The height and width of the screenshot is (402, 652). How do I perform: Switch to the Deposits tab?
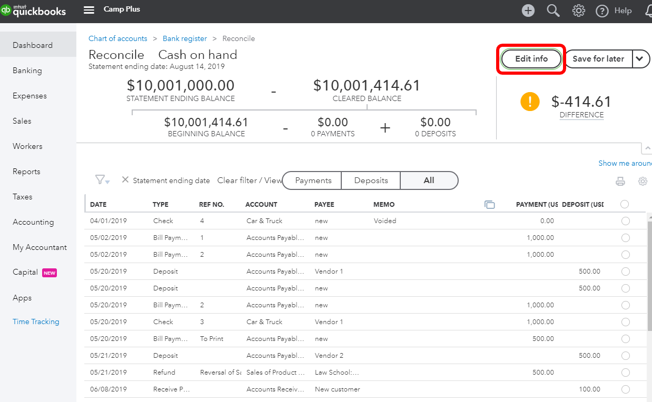[371, 180]
